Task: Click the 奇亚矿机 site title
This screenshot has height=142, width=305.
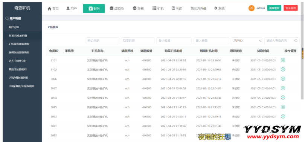Action: [22, 8]
